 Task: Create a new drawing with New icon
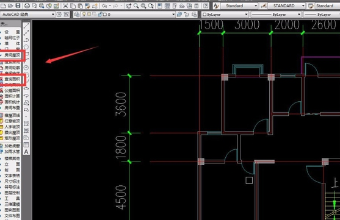[x=4, y=6]
